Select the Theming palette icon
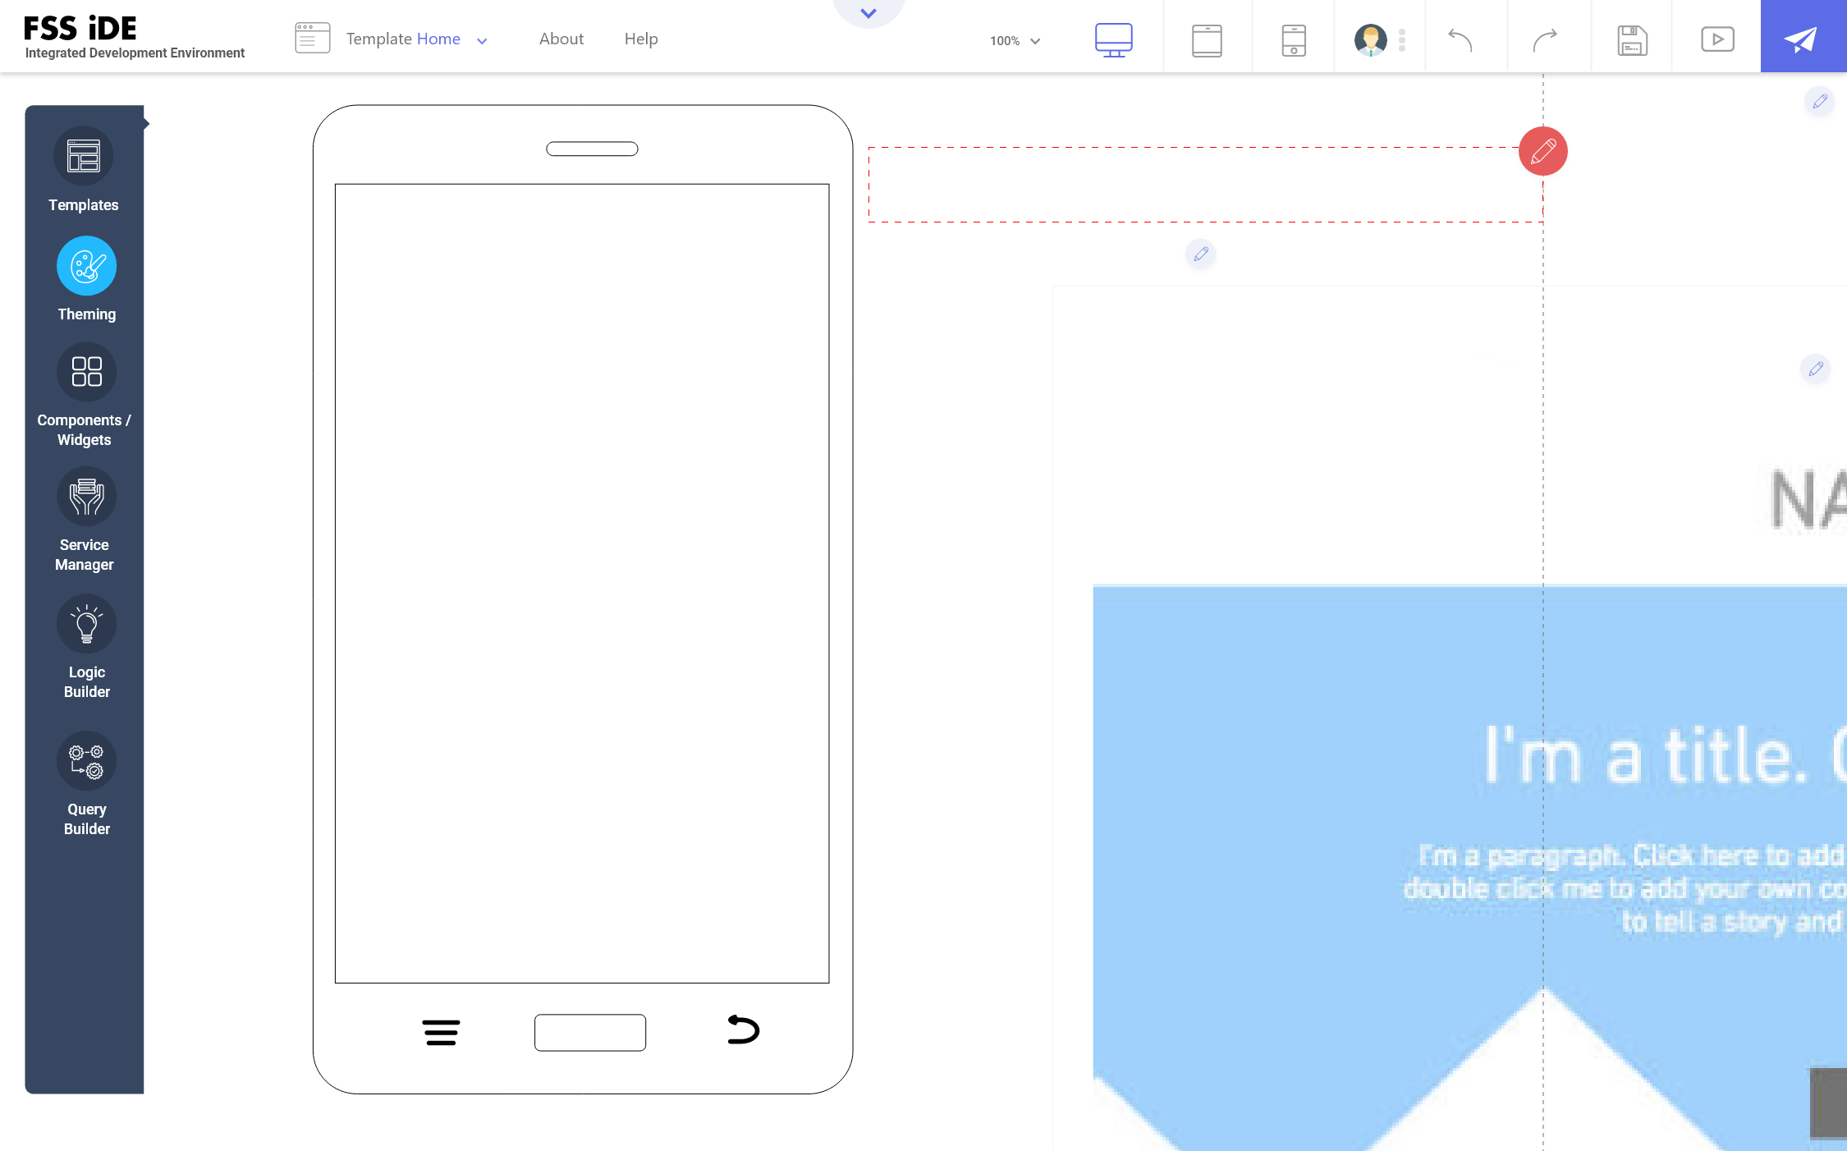1847x1151 pixels. [x=86, y=265]
